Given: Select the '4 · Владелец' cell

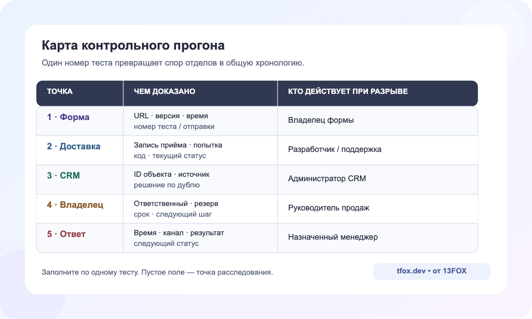Looking at the screenshot, I should pos(80,208).
